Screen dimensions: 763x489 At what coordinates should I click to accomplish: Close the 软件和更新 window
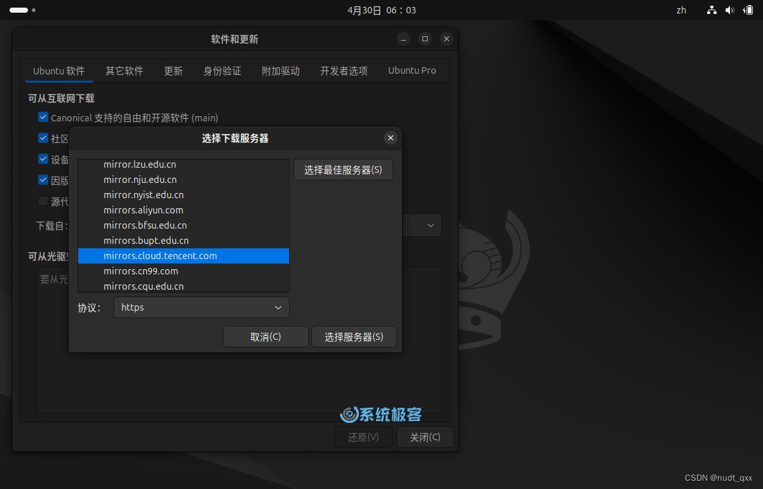447,39
